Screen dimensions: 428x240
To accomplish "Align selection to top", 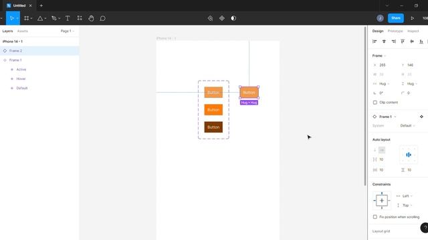I will click(x=403, y=41).
